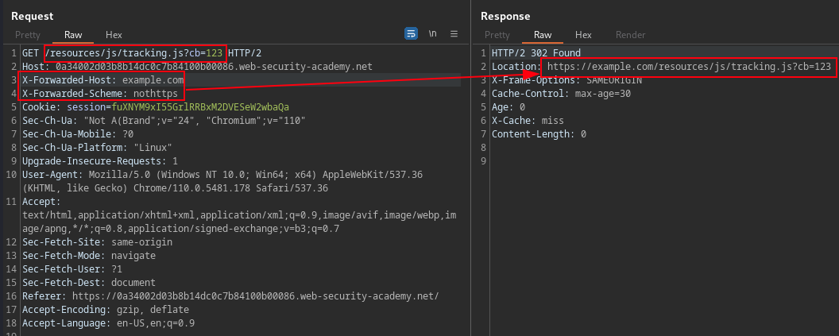The height and width of the screenshot is (336, 839).
Task: Open the Request hamburger options menu
Action: tap(454, 33)
